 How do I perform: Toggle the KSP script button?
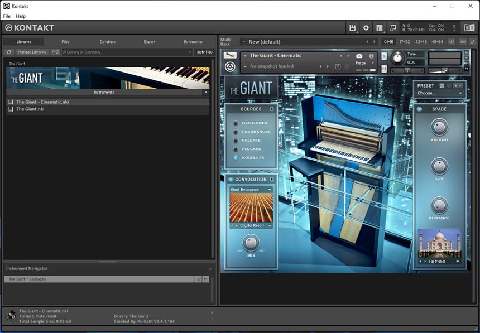click(451, 42)
